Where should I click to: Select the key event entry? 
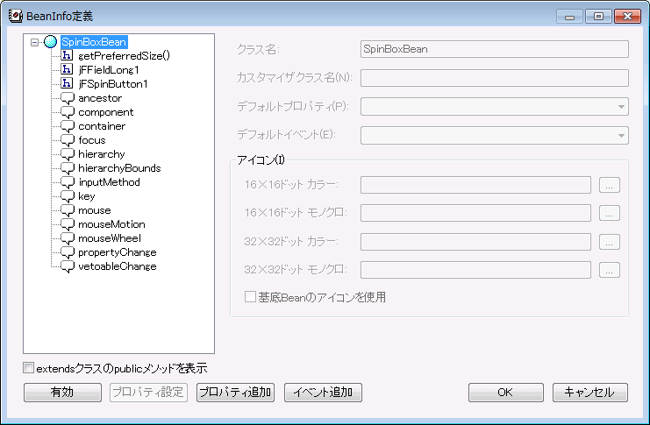(87, 196)
